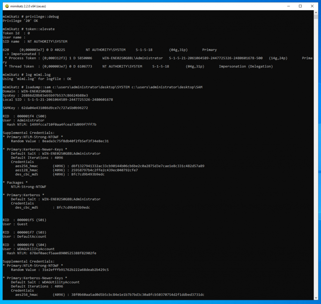Screen dimensions: 321x304
Task: Click the 'Default Salt : WDAGUtilityAccount' line
Action: 45,282
